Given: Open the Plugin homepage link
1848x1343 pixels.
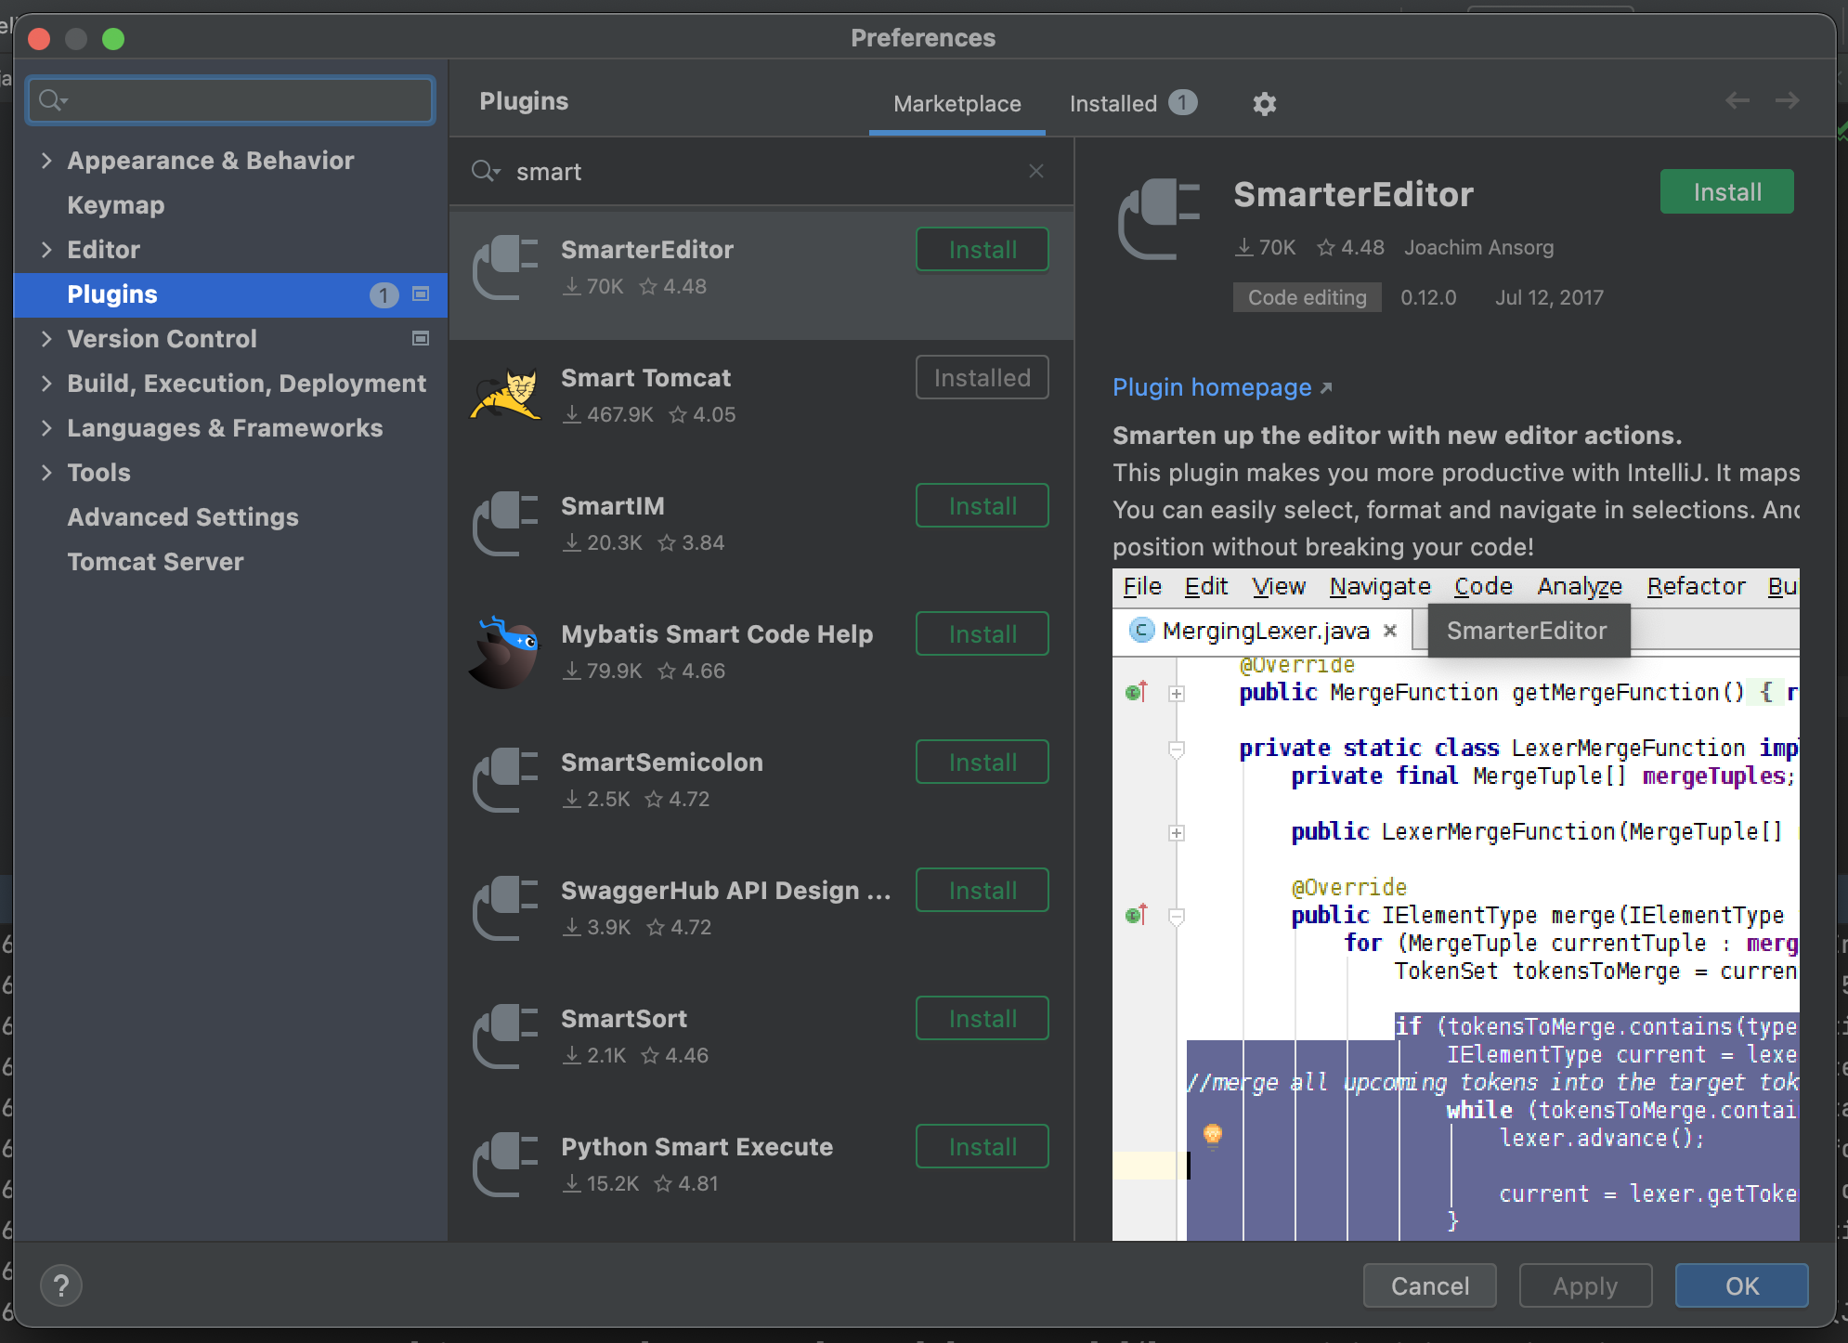Looking at the screenshot, I should [x=1212, y=387].
